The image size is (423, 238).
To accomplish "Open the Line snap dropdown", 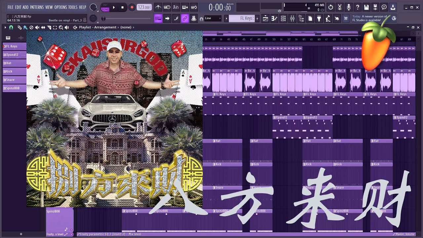I will [x=212, y=19].
